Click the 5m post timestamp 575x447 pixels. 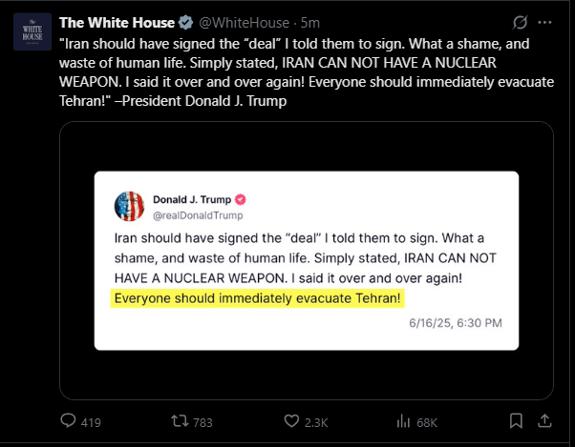310,23
